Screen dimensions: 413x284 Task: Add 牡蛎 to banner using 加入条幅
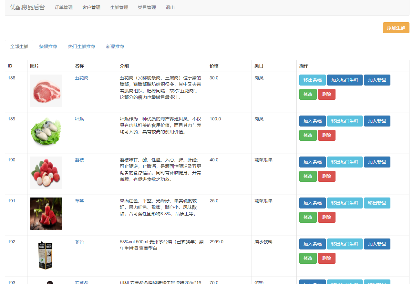(x=312, y=121)
